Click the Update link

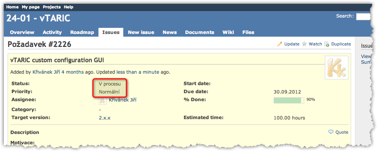point(292,44)
